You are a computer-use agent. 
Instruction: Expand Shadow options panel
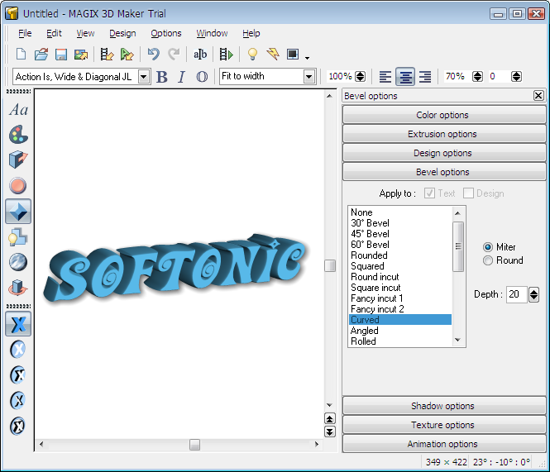point(443,406)
